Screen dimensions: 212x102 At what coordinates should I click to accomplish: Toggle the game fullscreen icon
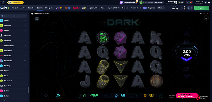click(37, 18)
